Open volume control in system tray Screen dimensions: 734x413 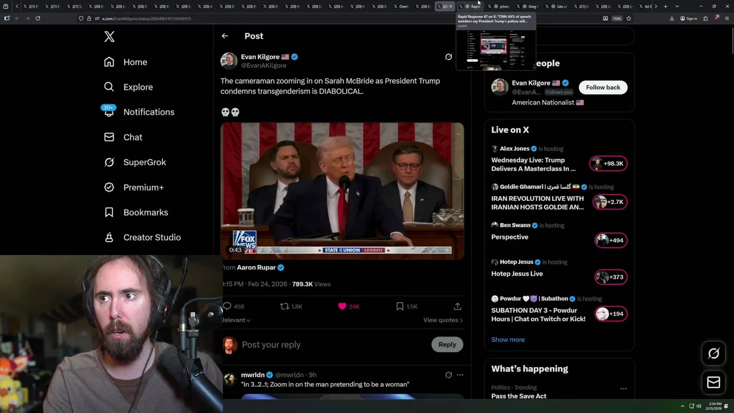click(698, 406)
